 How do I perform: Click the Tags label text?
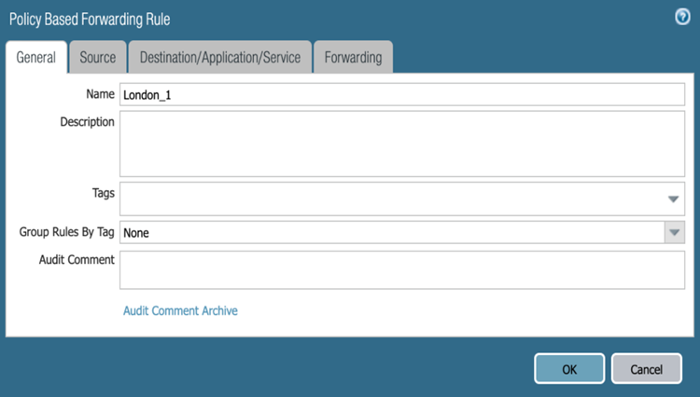pyautogui.click(x=104, y=192)
